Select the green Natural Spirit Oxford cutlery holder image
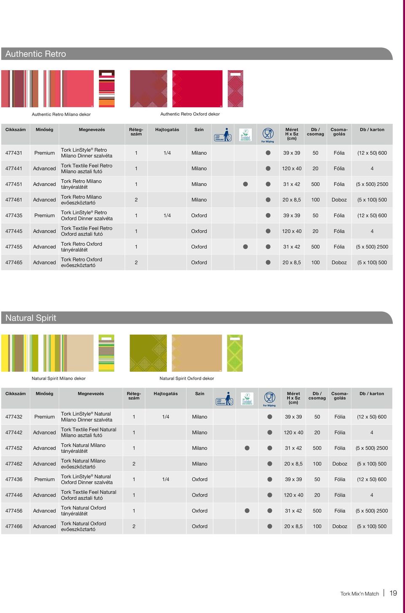This screenshot has height=613, width=405. pyautogui.click(x=235, y=353)
